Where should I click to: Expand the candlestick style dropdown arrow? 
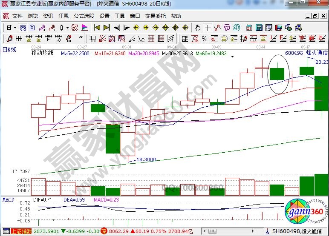point(68,28)
